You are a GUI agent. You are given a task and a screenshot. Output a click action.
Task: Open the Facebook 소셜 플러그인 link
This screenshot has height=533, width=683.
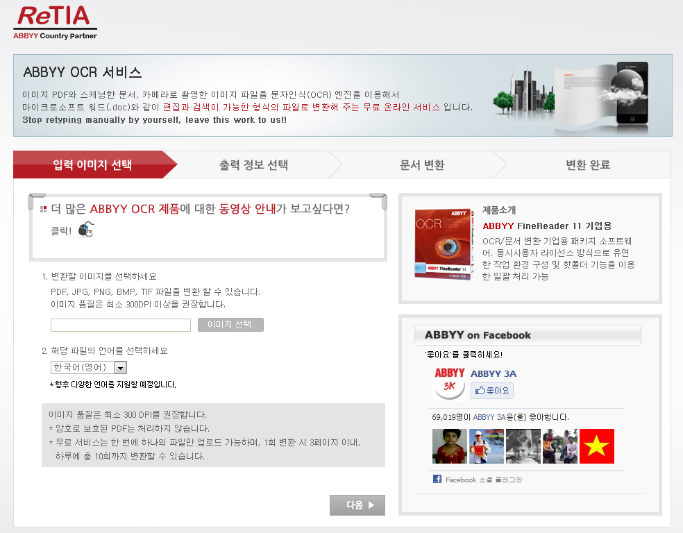tap(484, 480)
